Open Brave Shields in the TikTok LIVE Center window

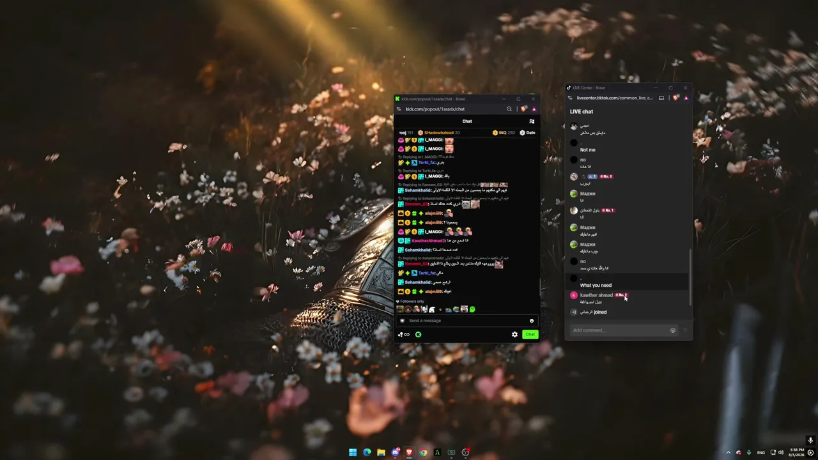676,98
